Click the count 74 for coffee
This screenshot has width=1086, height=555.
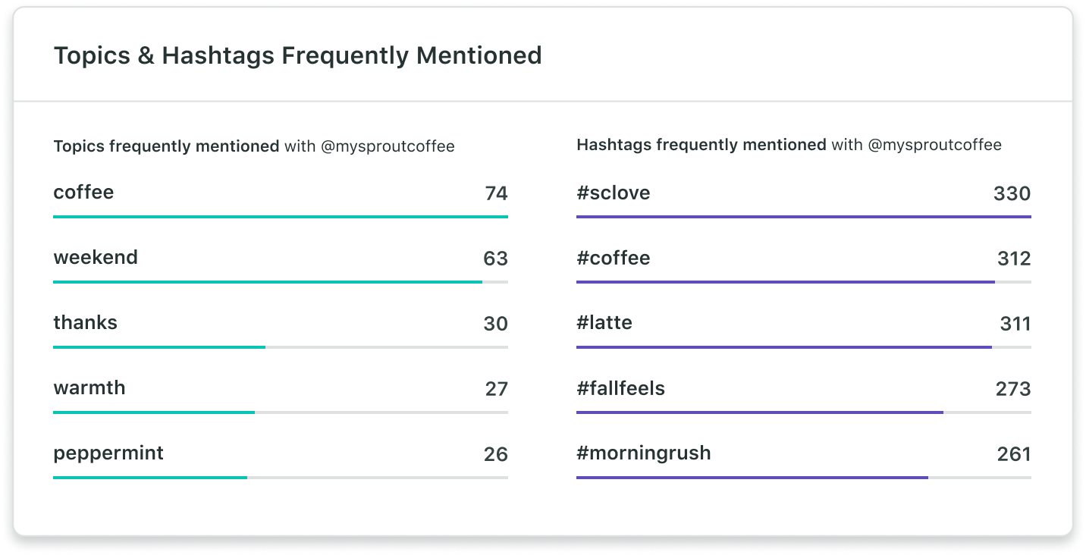tap(496, 193)
